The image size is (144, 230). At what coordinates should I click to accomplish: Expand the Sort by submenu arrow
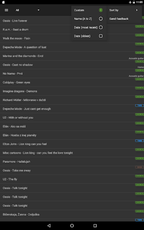coord(137,10)
